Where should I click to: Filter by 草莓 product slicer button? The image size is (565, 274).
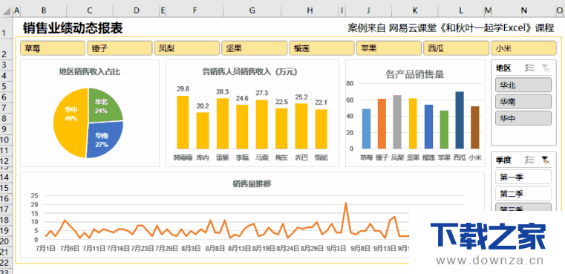coord(53,48)
